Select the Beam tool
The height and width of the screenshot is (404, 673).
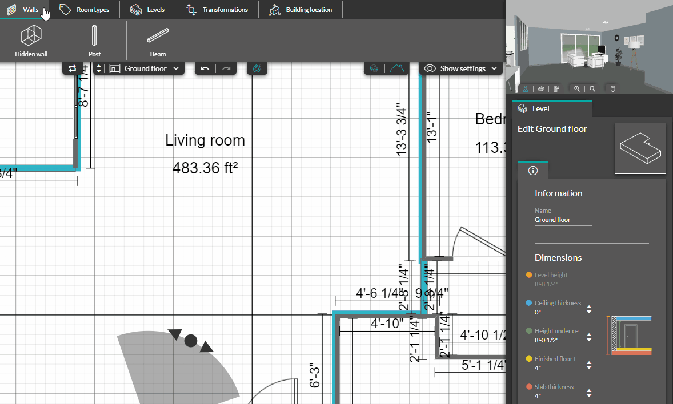157,40
